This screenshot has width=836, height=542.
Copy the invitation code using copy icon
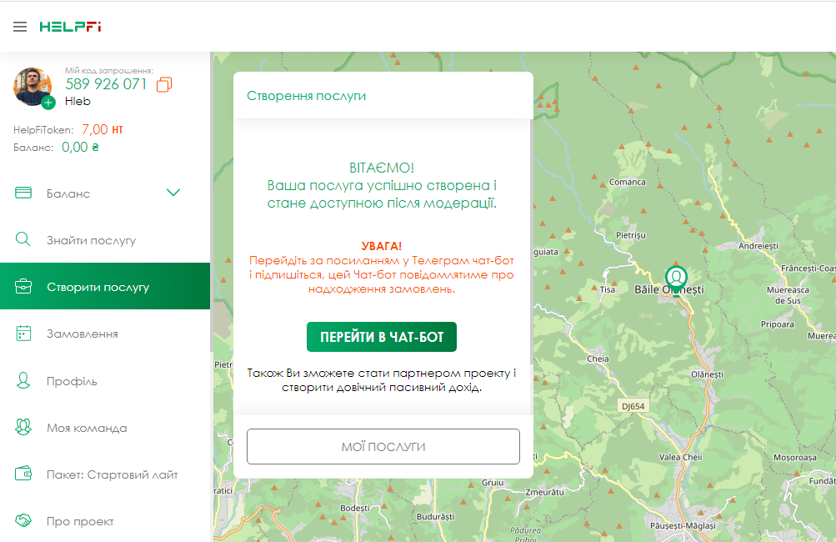164,85
